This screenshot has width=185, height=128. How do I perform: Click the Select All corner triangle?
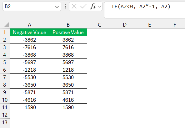click(6, 25)
